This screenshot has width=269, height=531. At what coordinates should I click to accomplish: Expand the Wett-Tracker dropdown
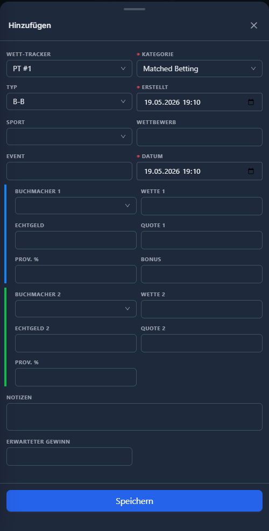coord(69,69)
